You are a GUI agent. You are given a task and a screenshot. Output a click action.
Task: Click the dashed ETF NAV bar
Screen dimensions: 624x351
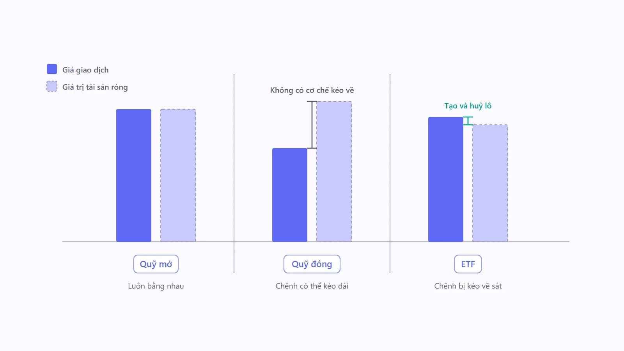(490, 183)
